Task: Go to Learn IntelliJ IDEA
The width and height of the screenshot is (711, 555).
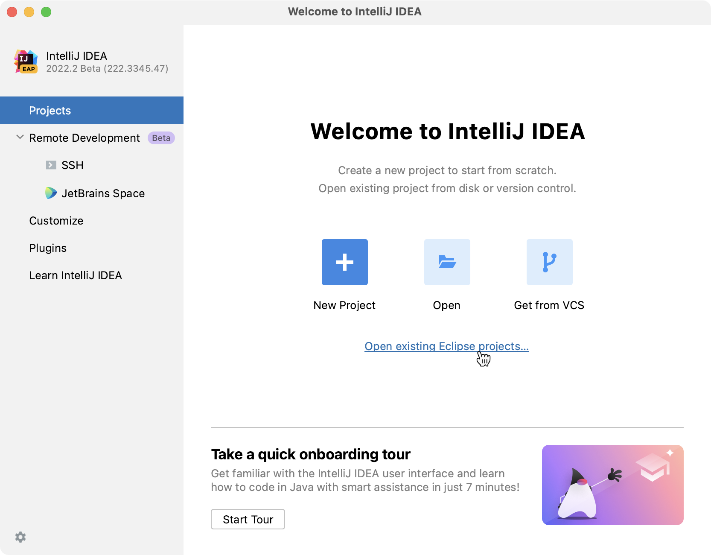Action: (76, 275)
